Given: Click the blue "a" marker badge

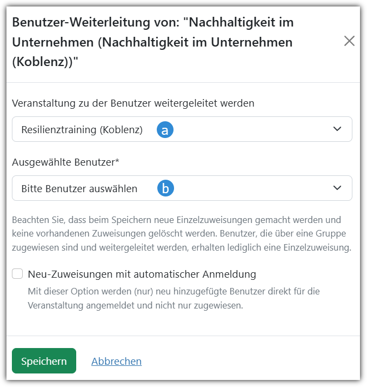Looking at the screenshot, I should point(165,130).
